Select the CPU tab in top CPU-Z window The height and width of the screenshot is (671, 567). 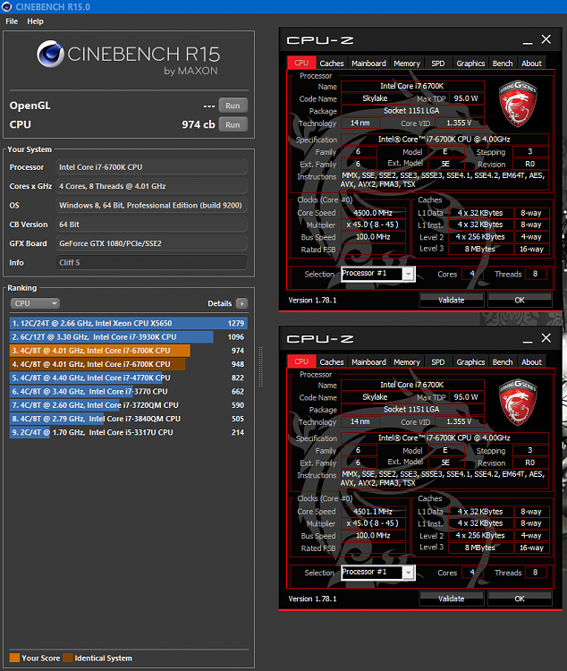301,63
